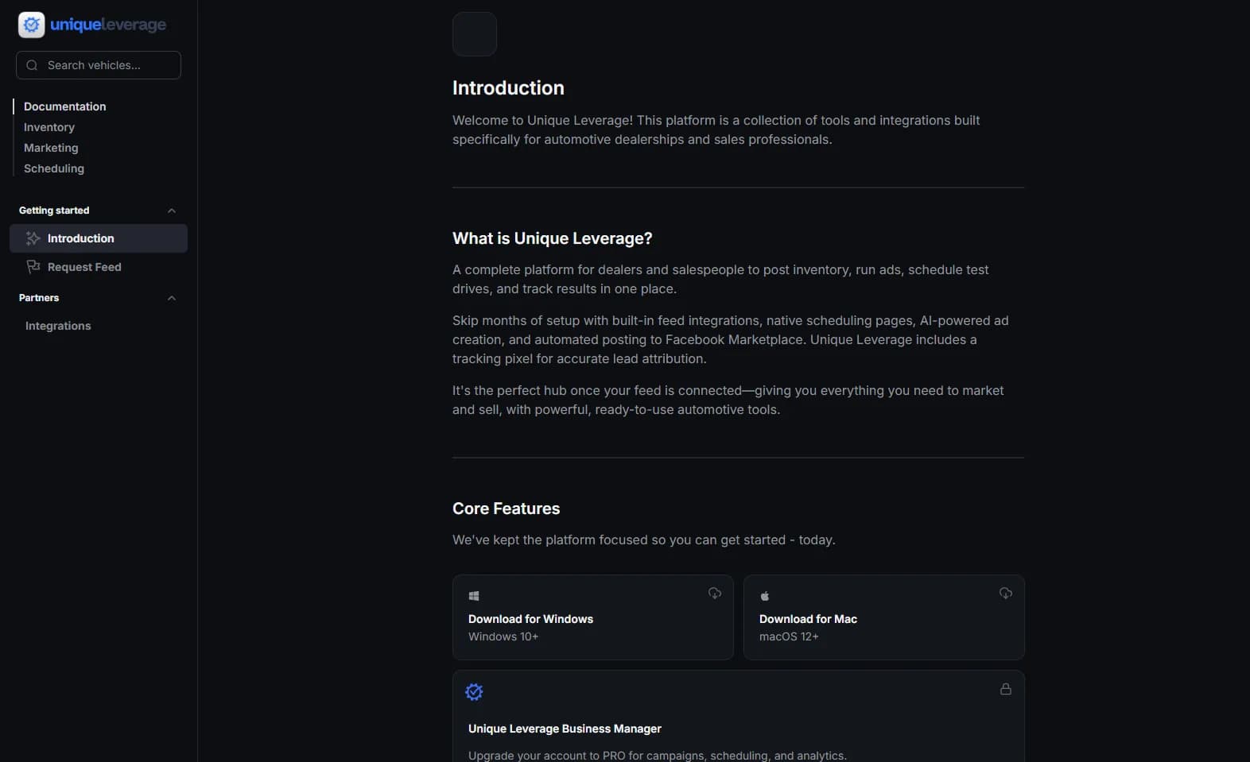Open the Marketing section

[51, 148]
